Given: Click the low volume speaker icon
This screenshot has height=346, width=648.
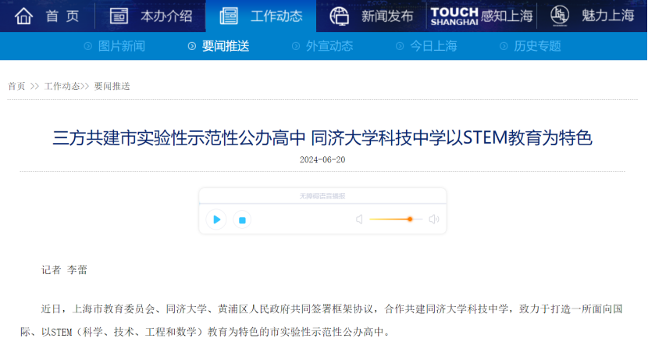Looking at the screenshot, I should (x=359, y=219).
